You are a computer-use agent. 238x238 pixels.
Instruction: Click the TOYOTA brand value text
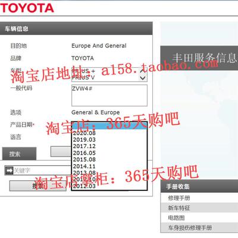83,58
